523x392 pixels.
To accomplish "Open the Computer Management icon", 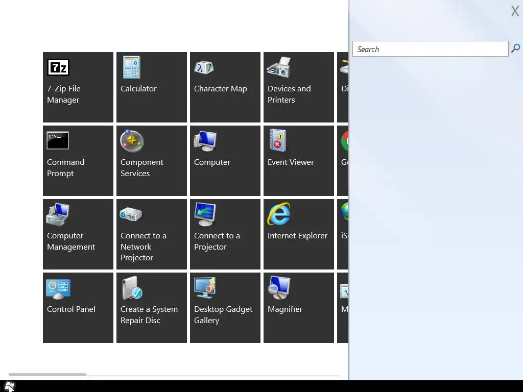I will click(x=58, y=214).
